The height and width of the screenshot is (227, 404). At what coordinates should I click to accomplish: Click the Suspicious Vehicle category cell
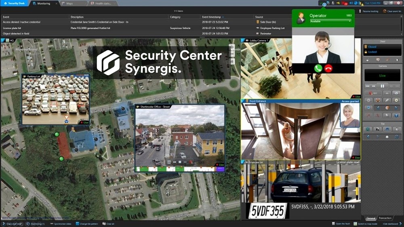(x=180, y=28)
